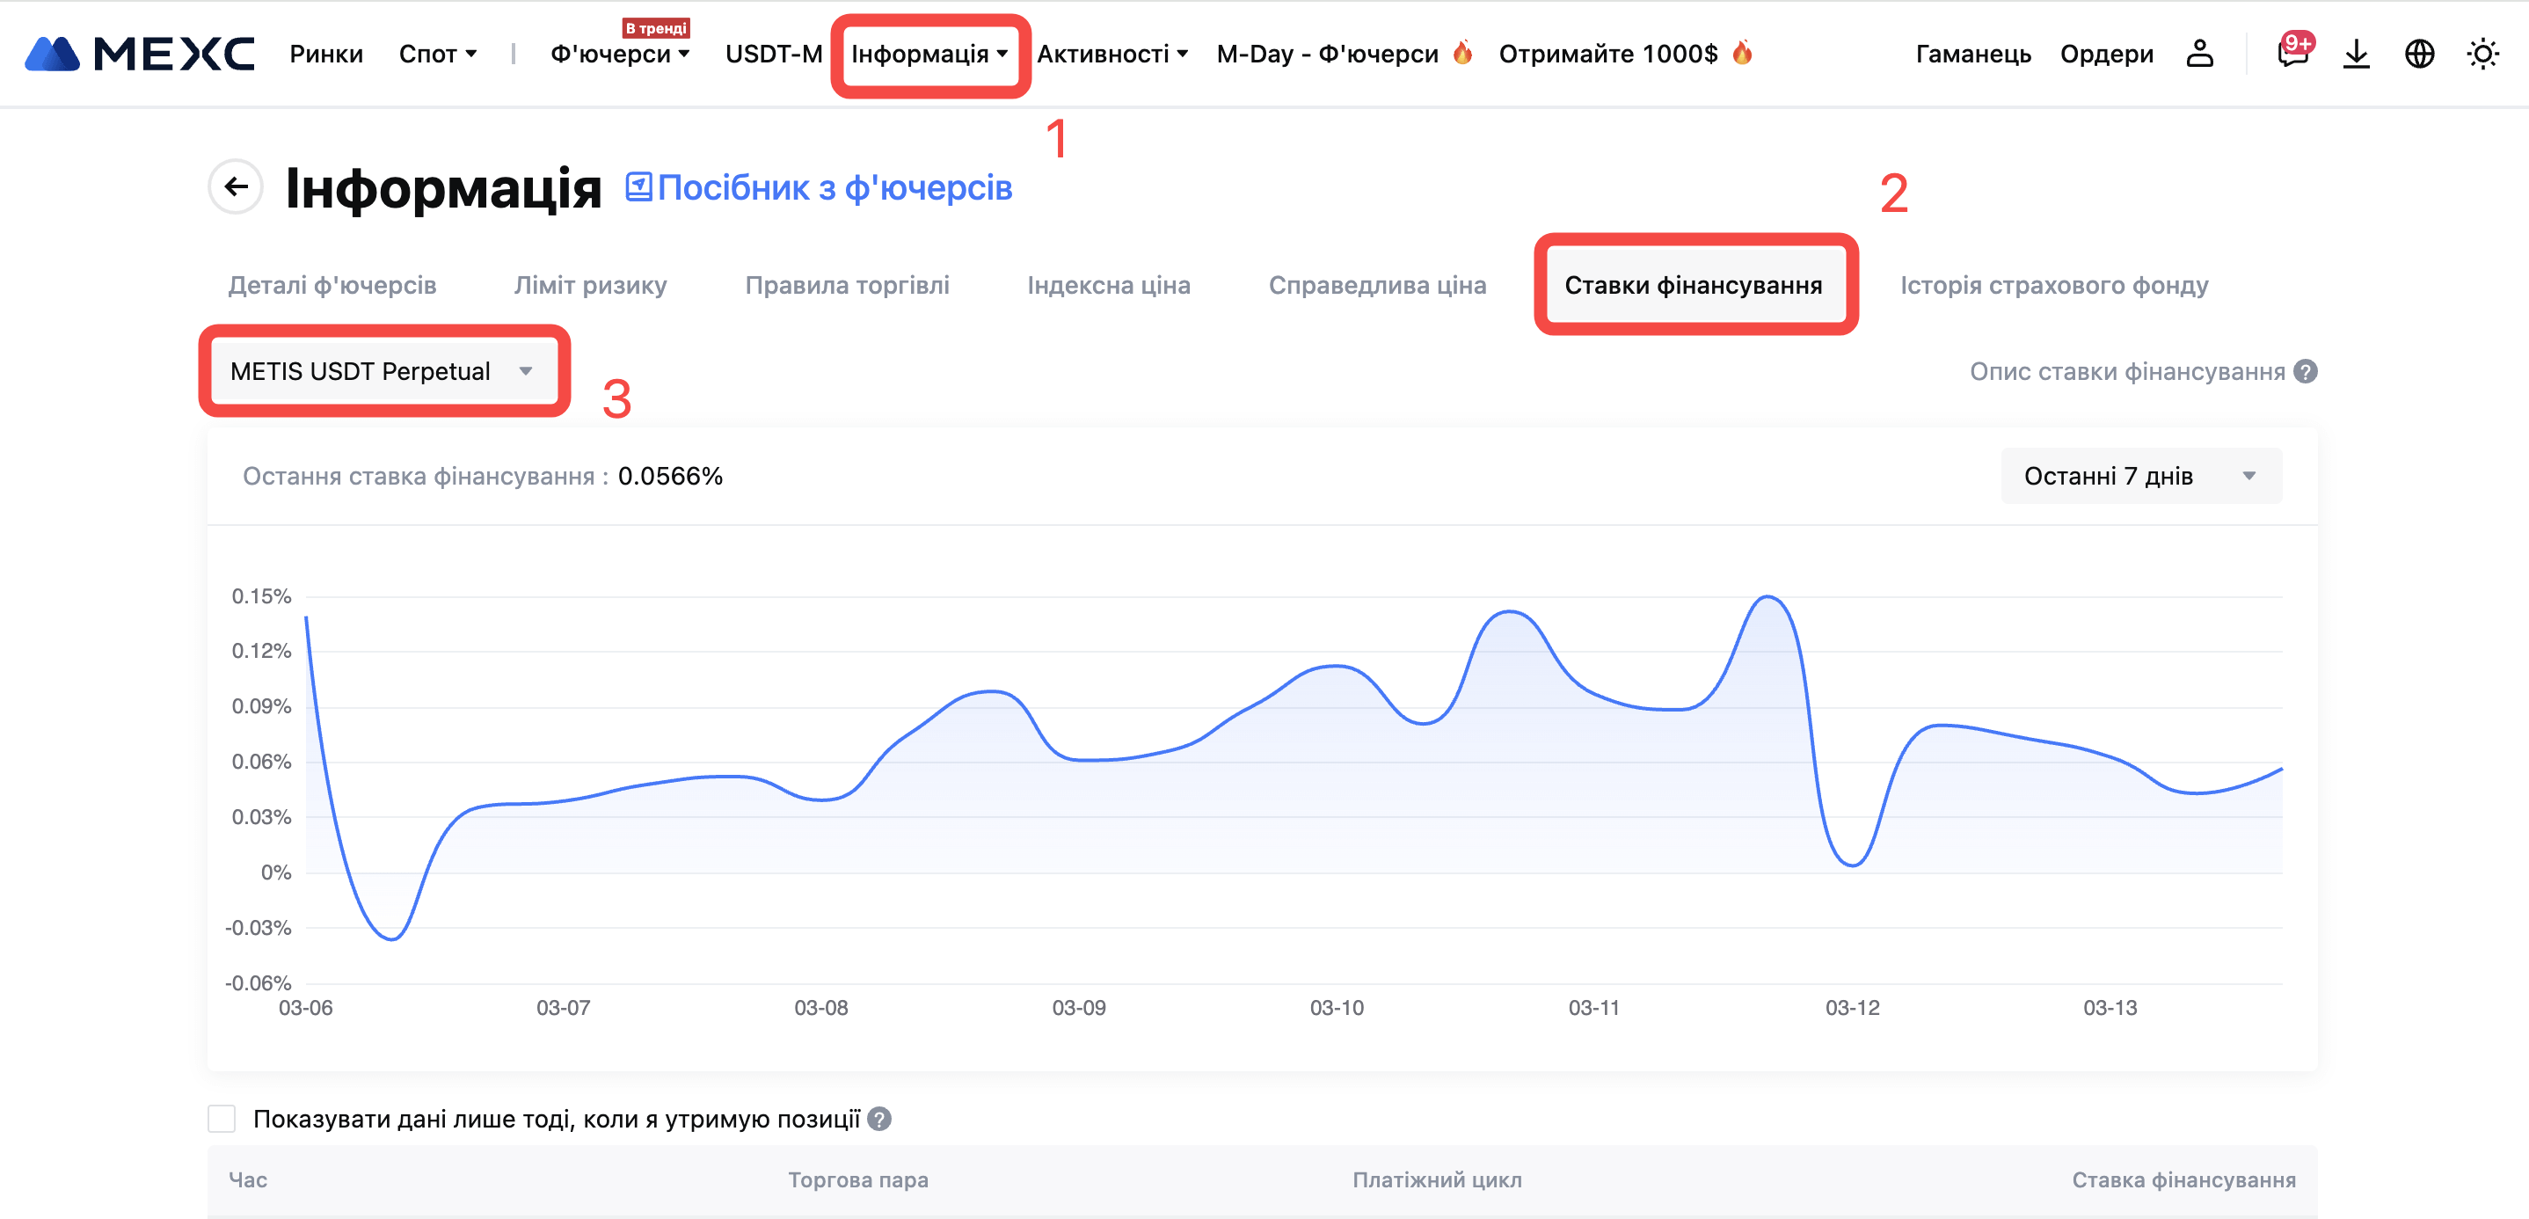Viewport: 2529px width, 1219px height.
Task: Go to Гаманець
Action: coord(1972,54)
